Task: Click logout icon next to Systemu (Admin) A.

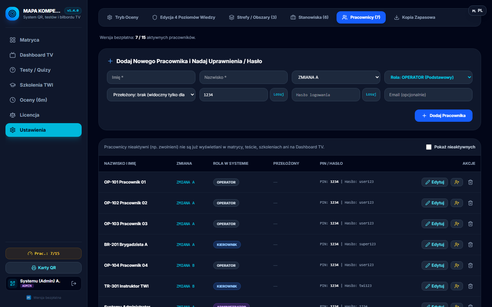Action: click(74, 283)
